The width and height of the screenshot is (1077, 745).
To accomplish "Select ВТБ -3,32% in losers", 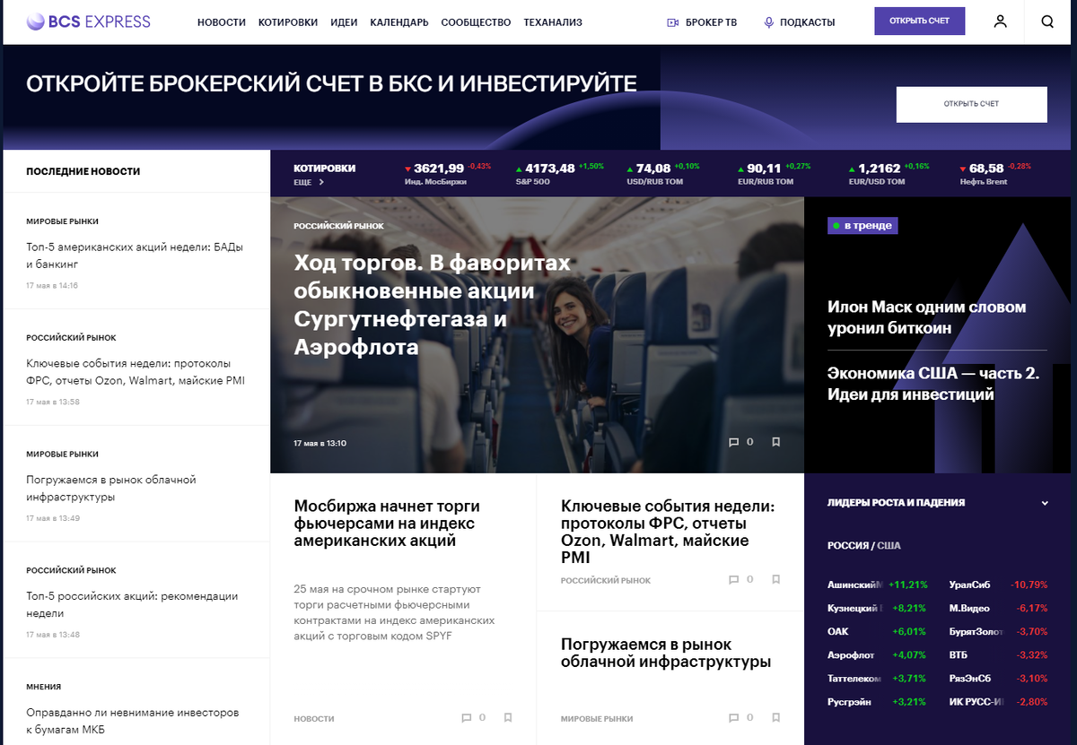I will pos(998,654).
